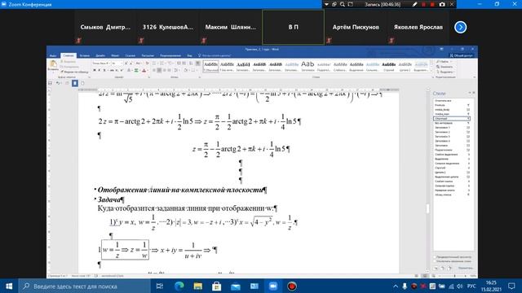Open the Windows Start menu
The height and width of the screenshot is (293, 522).
(9, 286)
